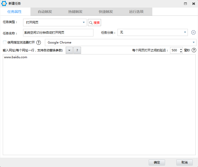Viewport: 198px width, 167px height.
Task: Open the URL parameter insert dropdown arrow
Action: (x=69, y=50)
